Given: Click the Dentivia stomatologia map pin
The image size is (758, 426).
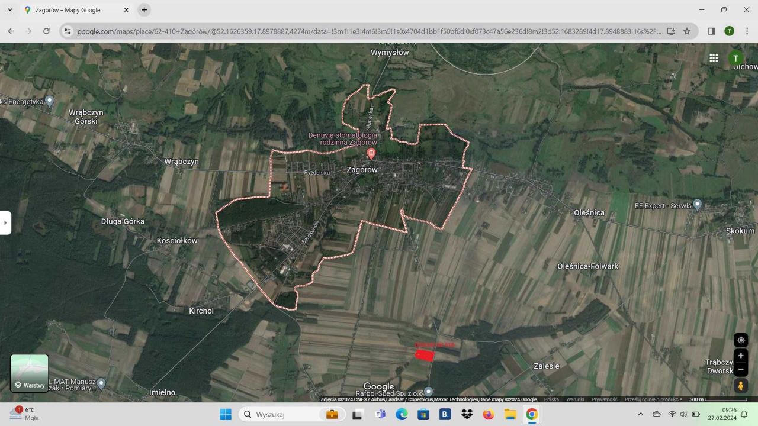Looking at the screenshot, I should [371, 154].
